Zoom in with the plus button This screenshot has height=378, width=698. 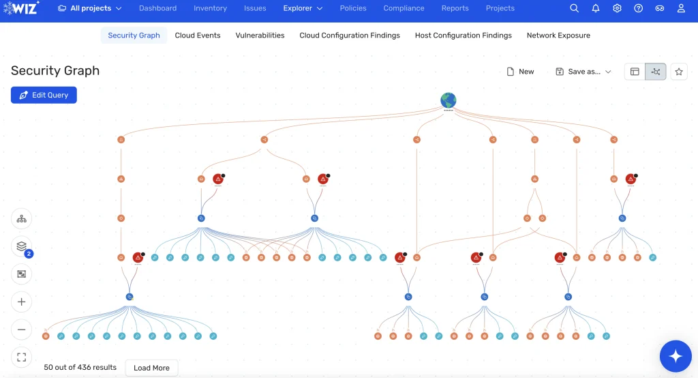(x=21, y=302)
